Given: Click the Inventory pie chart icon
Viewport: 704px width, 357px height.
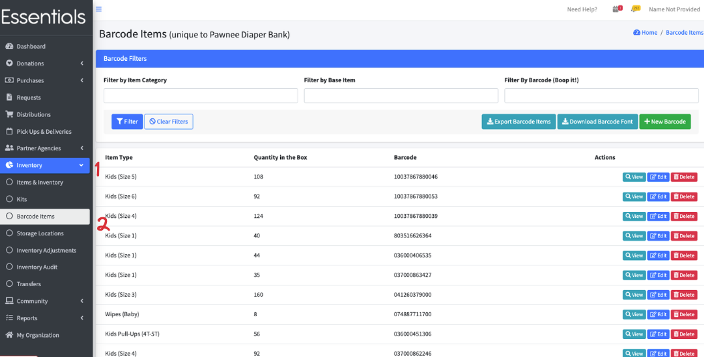Looking at the screenshot, I should [9, 165].
